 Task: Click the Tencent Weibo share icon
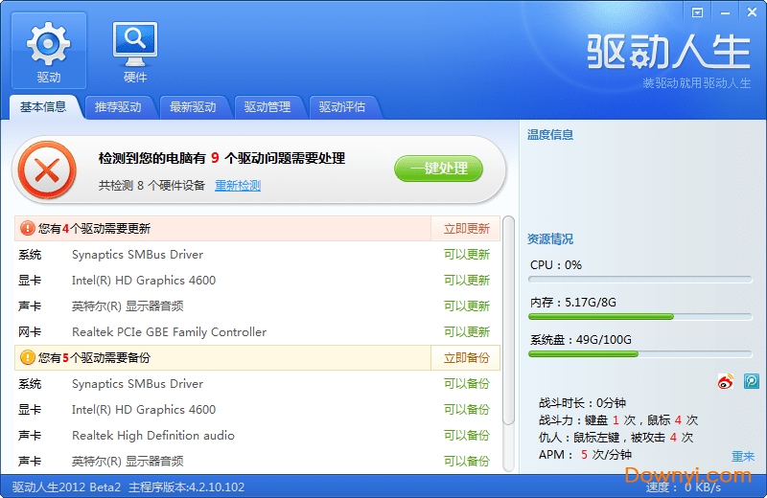pos(752,381)
